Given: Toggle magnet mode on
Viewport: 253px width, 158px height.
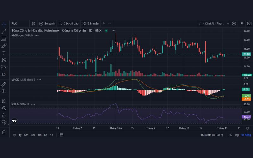Looking at the screenshot, I should click(x=4, y=101).
